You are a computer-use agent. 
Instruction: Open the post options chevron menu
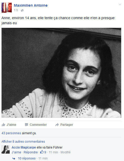point(120,4)
